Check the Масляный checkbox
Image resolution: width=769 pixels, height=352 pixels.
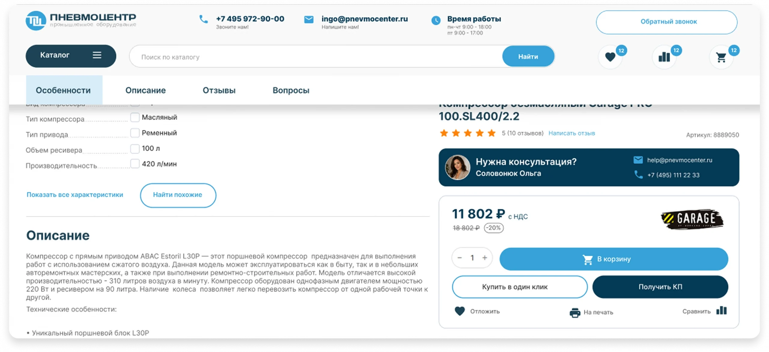tap(135, 117)
